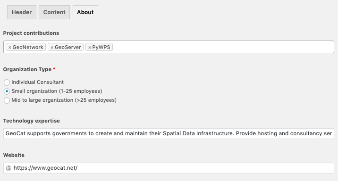Select the PyWPS tag label

pyautogui.click(x=101, y=47)
